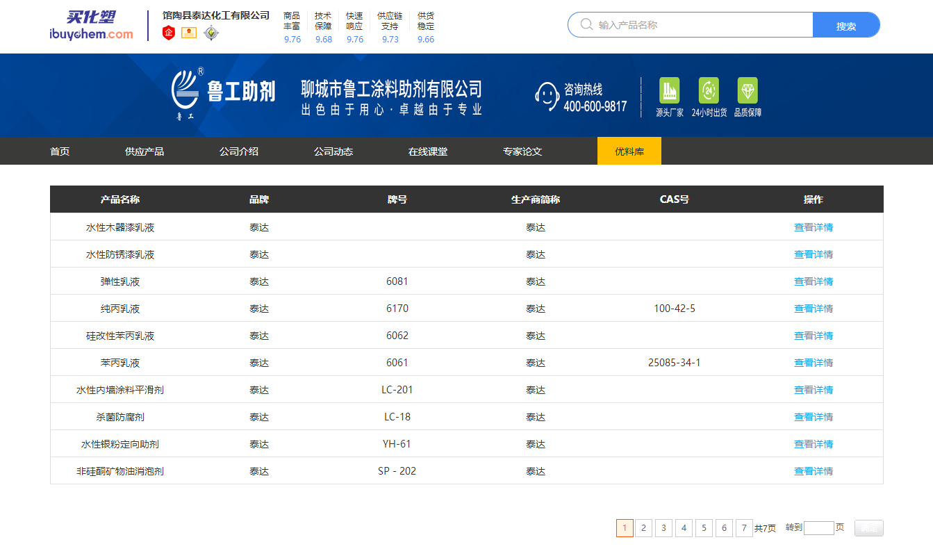
Task: View details for 水性木器漆乳液
Action: pyautogui.click(x=814, y=227)
